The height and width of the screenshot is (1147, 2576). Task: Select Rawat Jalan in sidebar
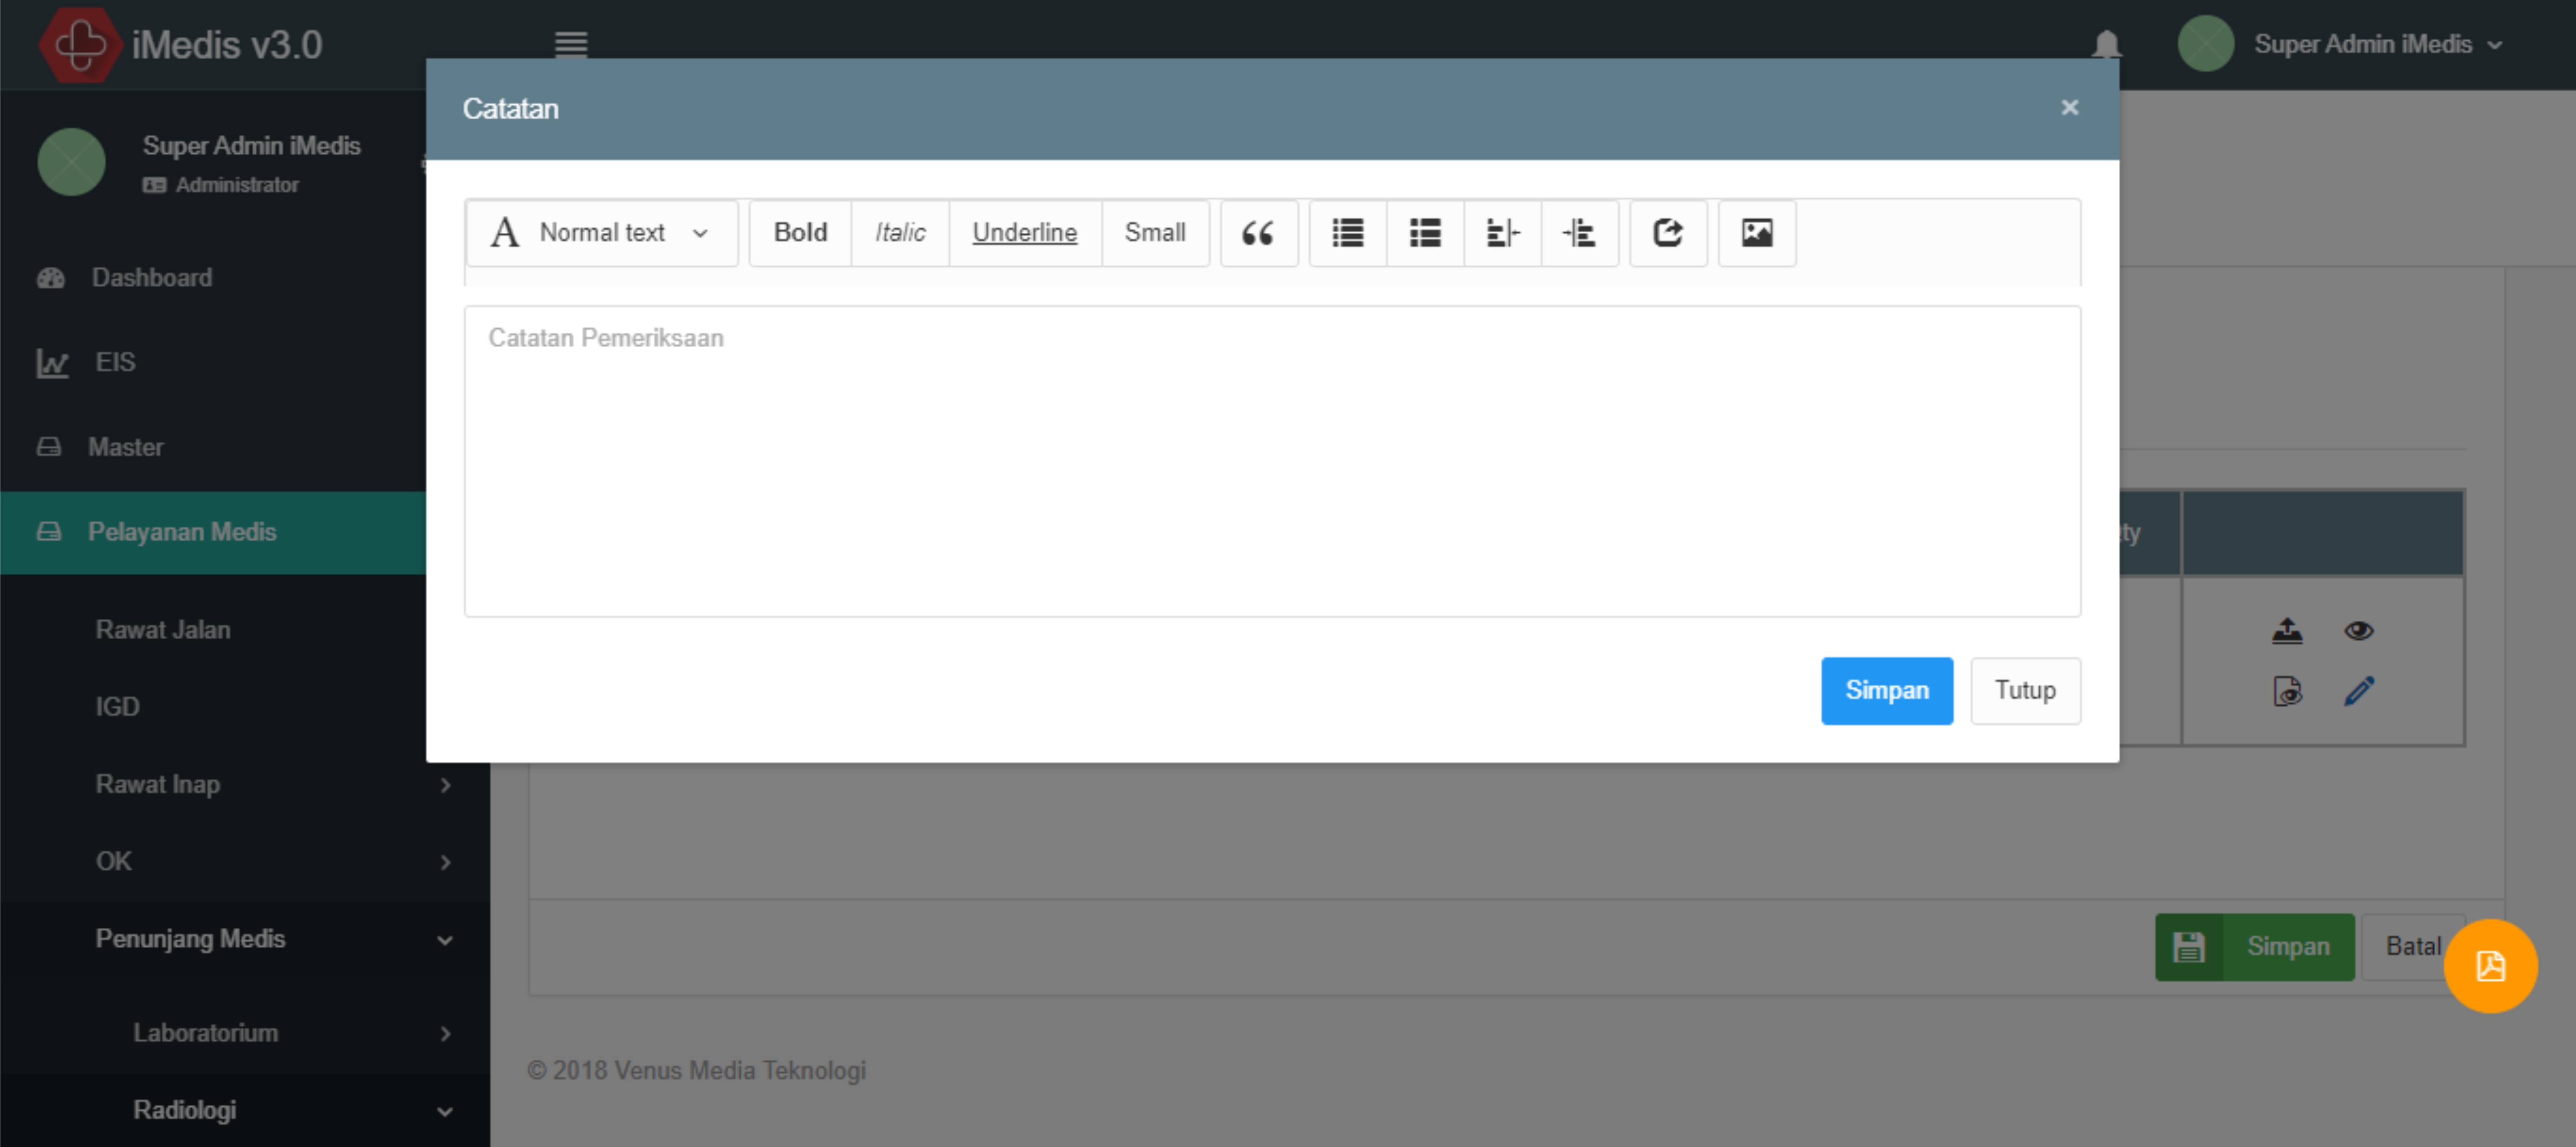(x=163, y=629)
